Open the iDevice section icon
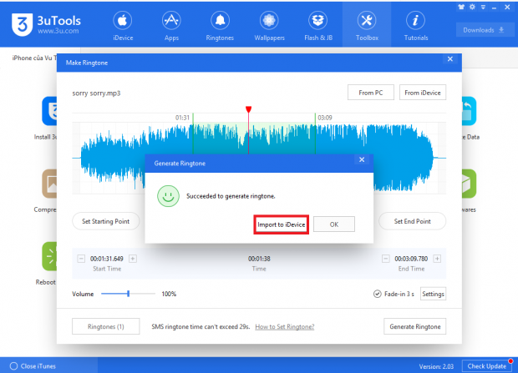518x373 pixels. point(121,20)
